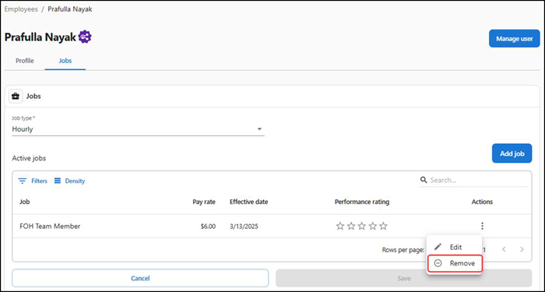Screen dimensions: 545x292
Task: Choose Remove from the actions menu
Action: tap(455, 263)
